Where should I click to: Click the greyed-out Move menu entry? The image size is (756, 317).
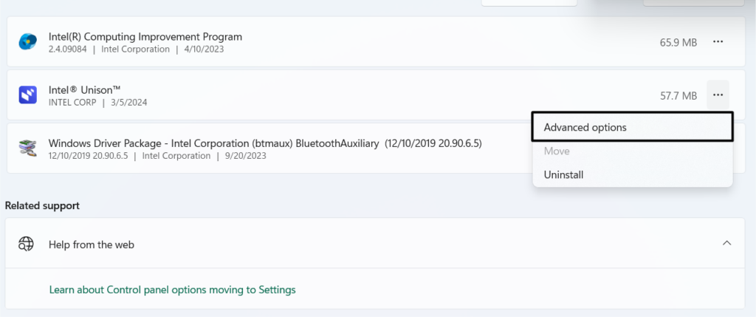(x=557, y=151)
